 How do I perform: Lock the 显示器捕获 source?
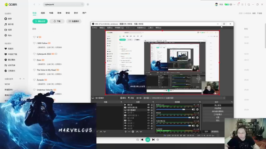(x=152, y=110)
